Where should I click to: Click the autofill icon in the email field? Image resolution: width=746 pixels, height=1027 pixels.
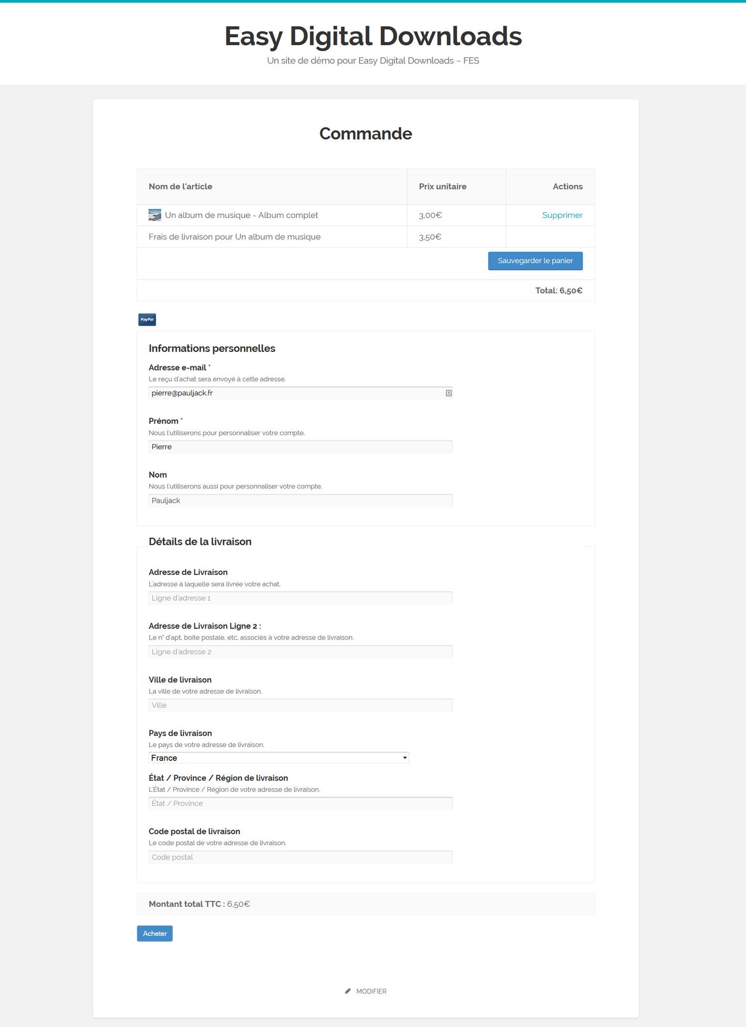(449, 393)
